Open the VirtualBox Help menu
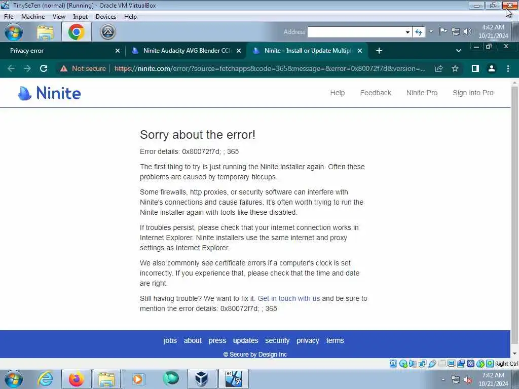519x389 pixels. tap(130, 17)
